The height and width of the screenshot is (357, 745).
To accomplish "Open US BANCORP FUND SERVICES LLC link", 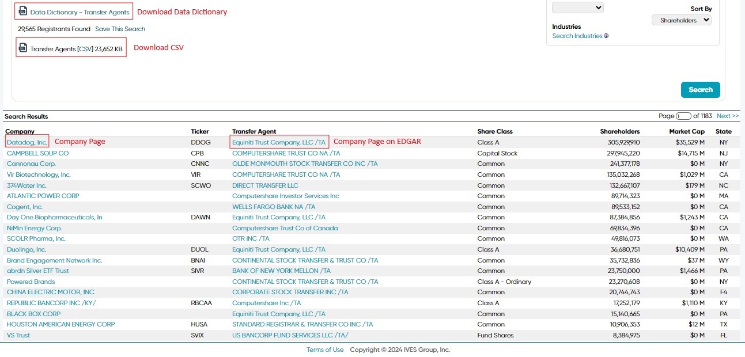I will click(x=290, y=335).
